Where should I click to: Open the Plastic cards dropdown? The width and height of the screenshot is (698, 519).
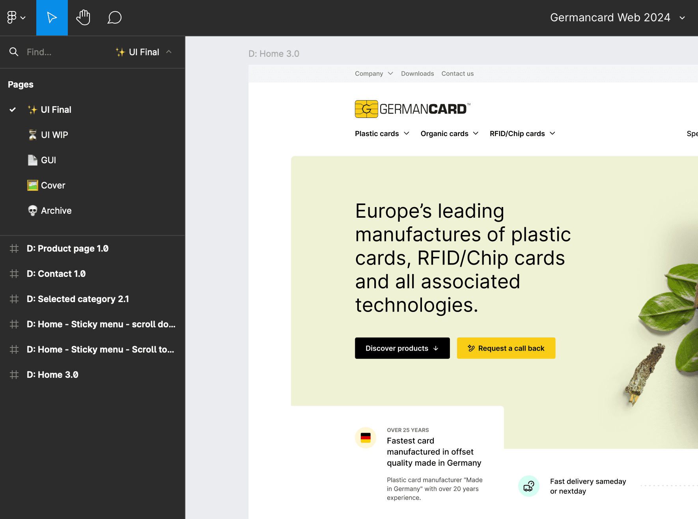(x=381, y=133)
